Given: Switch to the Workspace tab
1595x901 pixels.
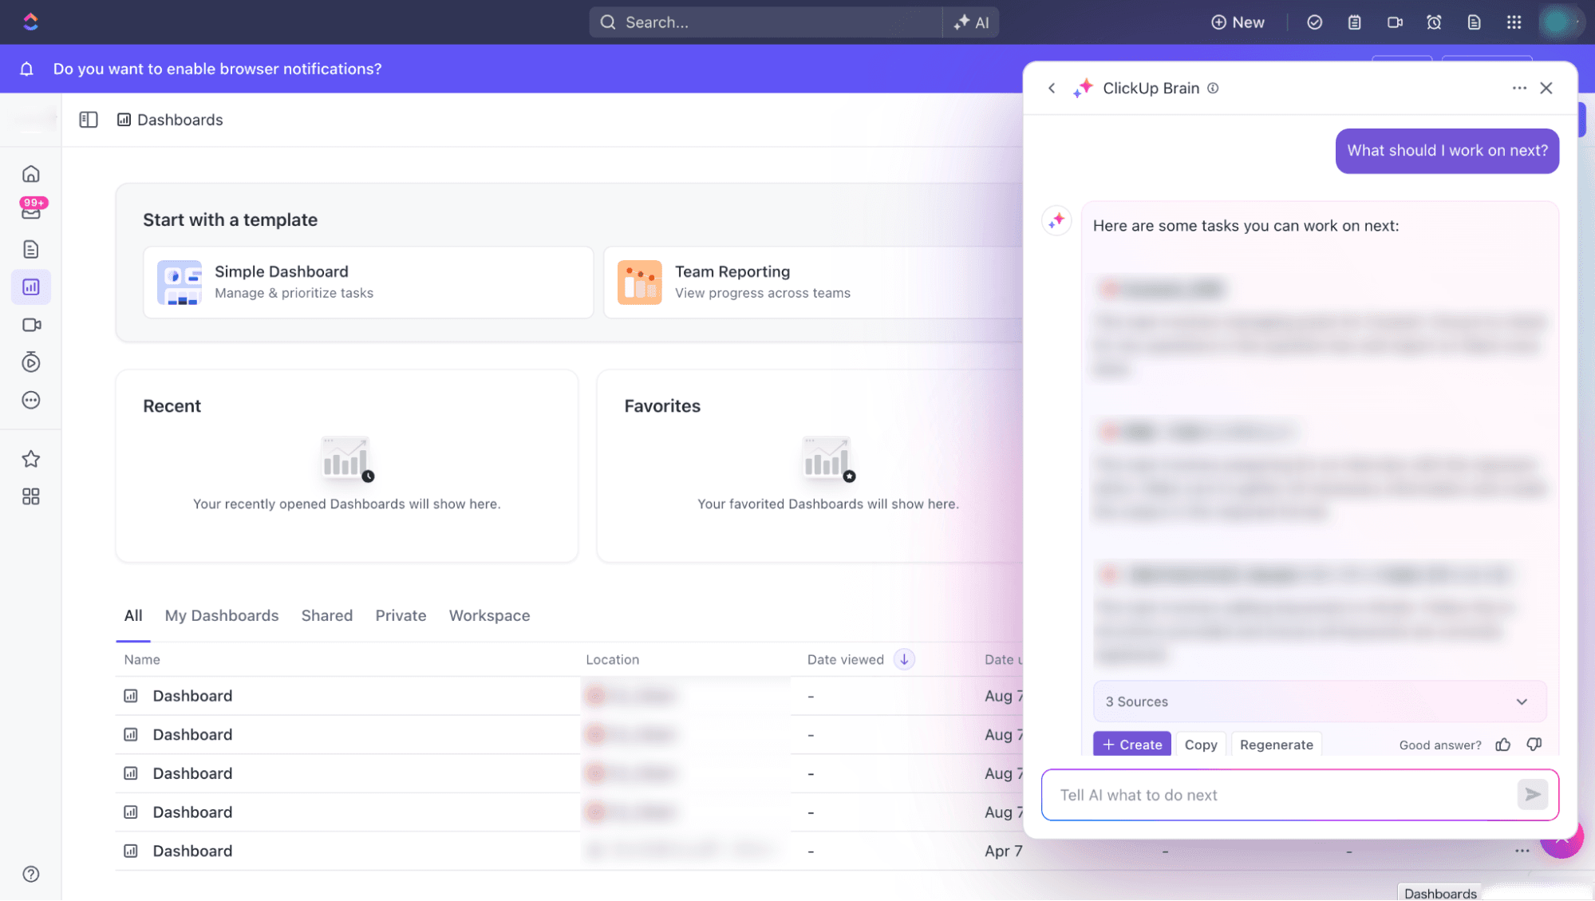Looking at the screenshot, I should tap(489, 616).
